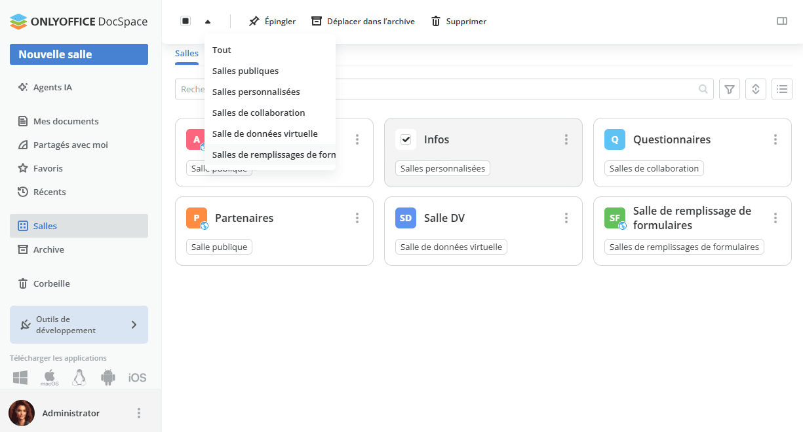Move selection with Déplacer dans l'archive

tap(363, 21)
